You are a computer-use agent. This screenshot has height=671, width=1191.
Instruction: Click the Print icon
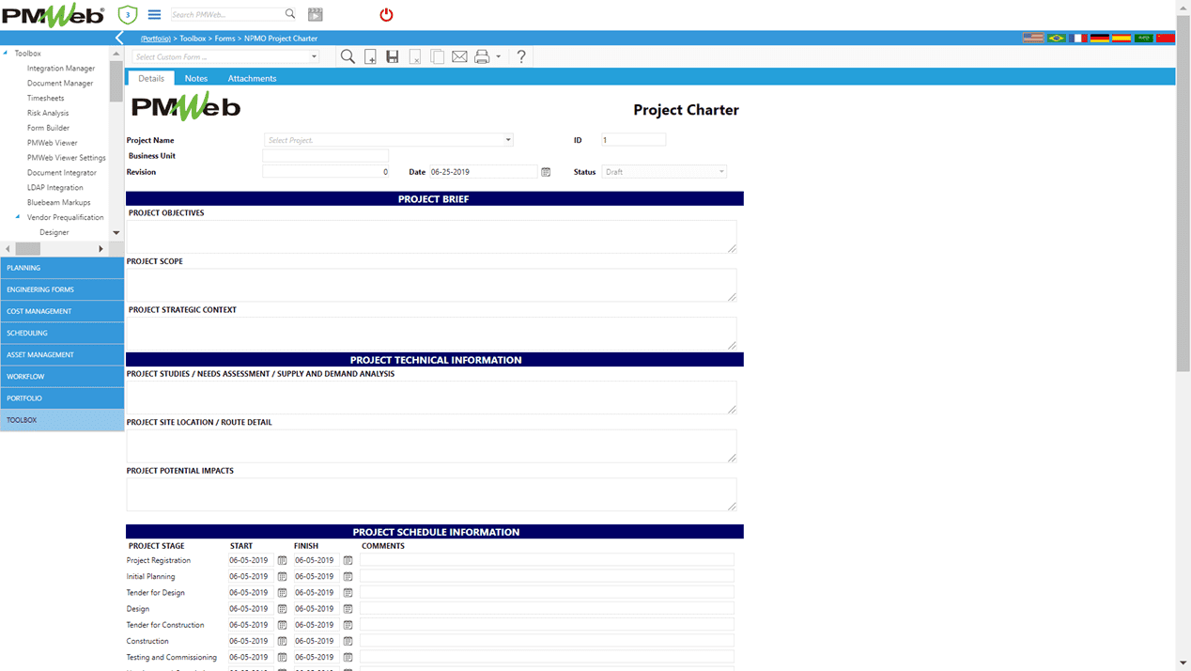click(482, 57)
